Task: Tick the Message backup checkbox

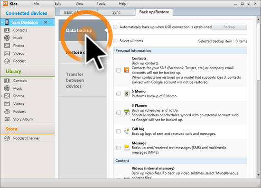Action: pyautogui.click(x=118, y=148)
